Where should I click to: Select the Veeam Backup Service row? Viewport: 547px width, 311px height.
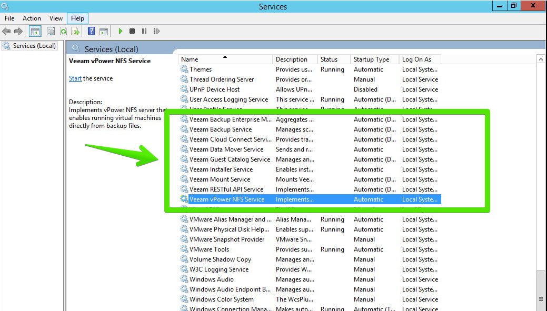[310, 129]
